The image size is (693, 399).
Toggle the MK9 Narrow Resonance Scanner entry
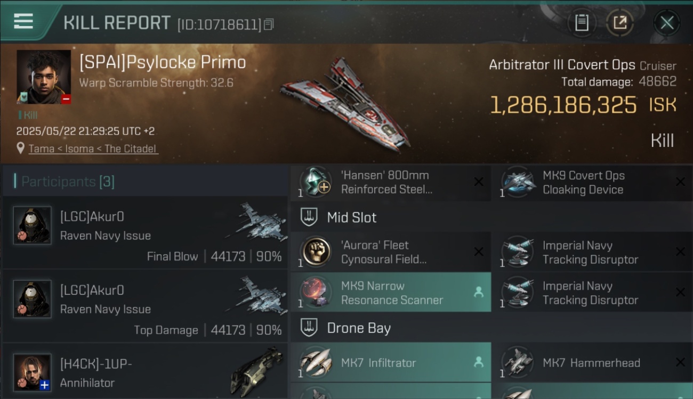391,293
